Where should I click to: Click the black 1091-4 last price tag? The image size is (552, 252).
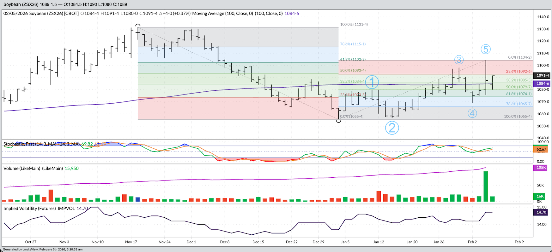[x=543, y=75]
